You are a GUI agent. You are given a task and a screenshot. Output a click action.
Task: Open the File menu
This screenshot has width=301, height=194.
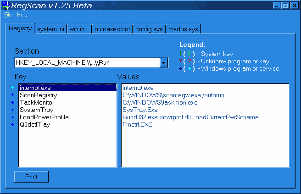(x=8, y=15)
